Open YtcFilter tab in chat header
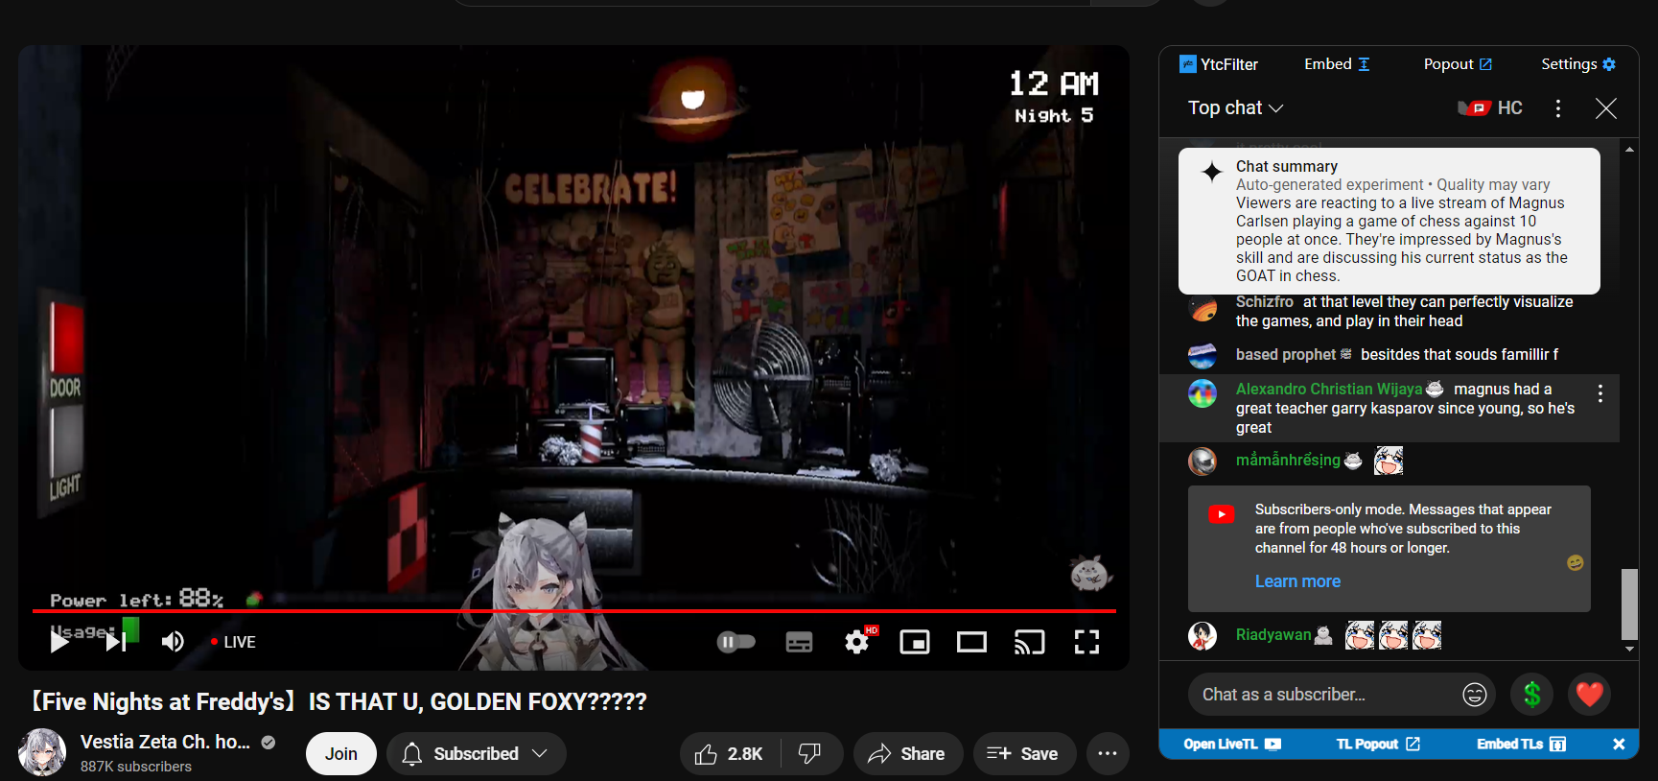Screen dimensions: 1658x781 click(x=1219, y=64)
